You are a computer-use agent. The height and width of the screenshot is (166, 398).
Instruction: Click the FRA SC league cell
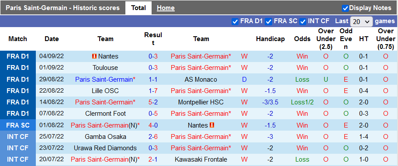tap(18, 125)
